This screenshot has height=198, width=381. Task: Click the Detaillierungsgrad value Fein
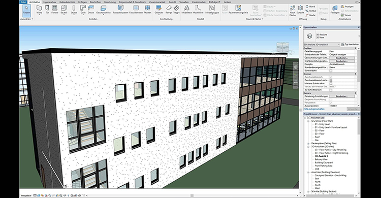click(x=342, y=51)
